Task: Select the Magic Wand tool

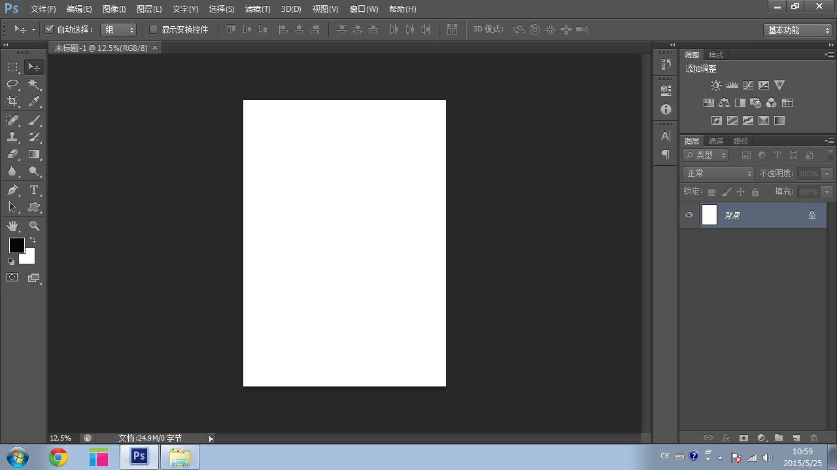Action: click(34, 84)
